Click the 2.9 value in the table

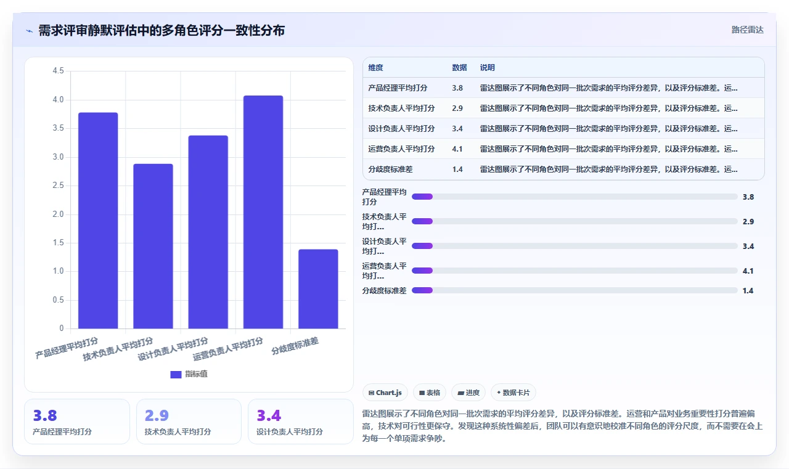[457, 108]
